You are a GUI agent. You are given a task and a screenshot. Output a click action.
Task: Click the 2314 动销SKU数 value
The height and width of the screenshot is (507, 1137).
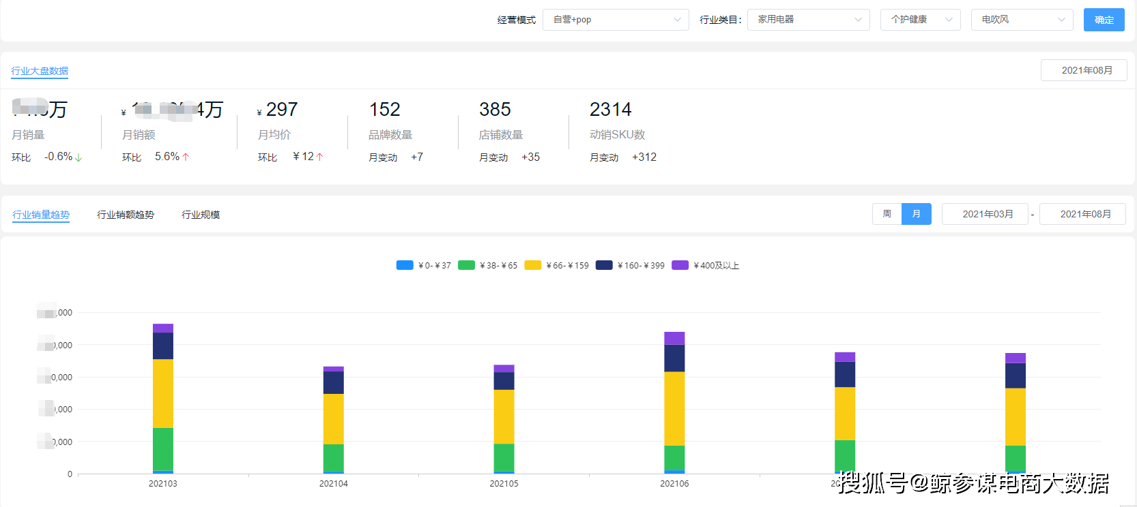tap(611, 110)
